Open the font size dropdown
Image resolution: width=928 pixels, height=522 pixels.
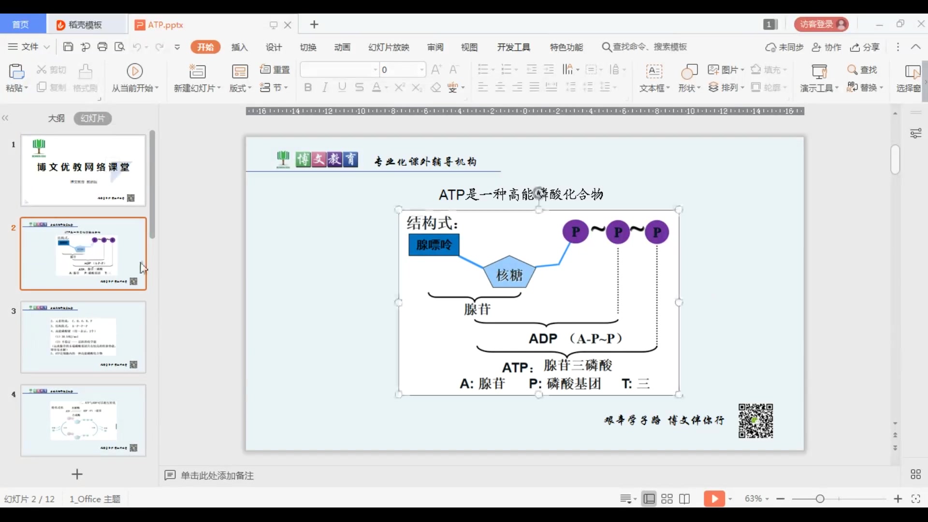[421, 70]
